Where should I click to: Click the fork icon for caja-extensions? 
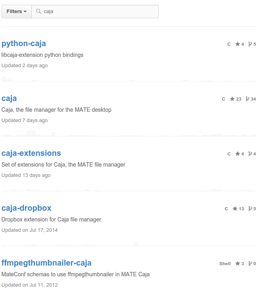point(250,153)
